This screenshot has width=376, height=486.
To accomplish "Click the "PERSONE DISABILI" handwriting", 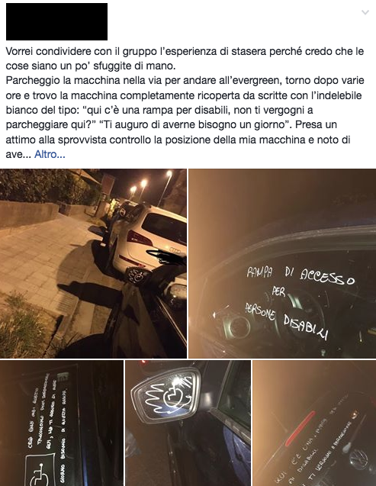I will pyautogui.click(x=287, y=320).
